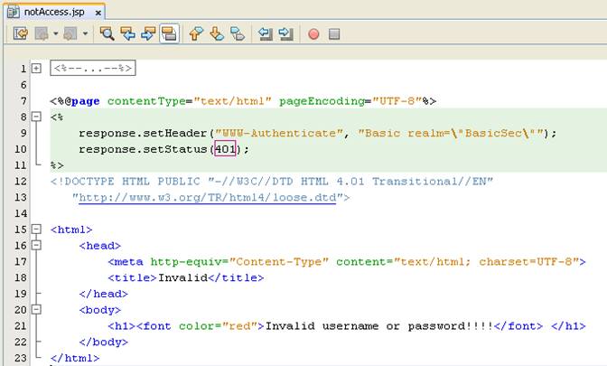Close the notAccess.jsp tab
This screenshot has width=607, height=366.
pos(98,13)
